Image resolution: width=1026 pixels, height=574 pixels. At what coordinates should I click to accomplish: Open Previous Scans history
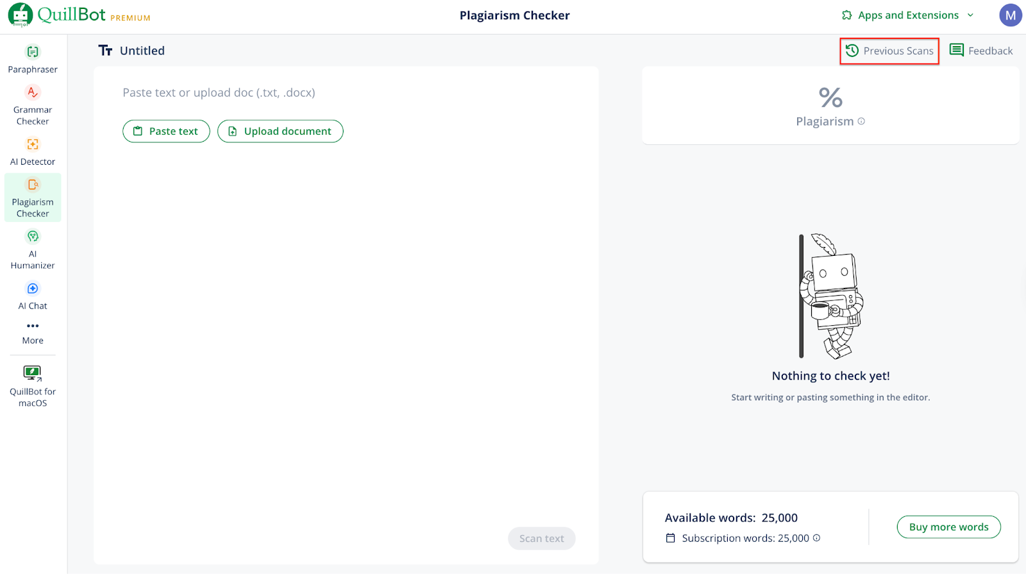889,51
